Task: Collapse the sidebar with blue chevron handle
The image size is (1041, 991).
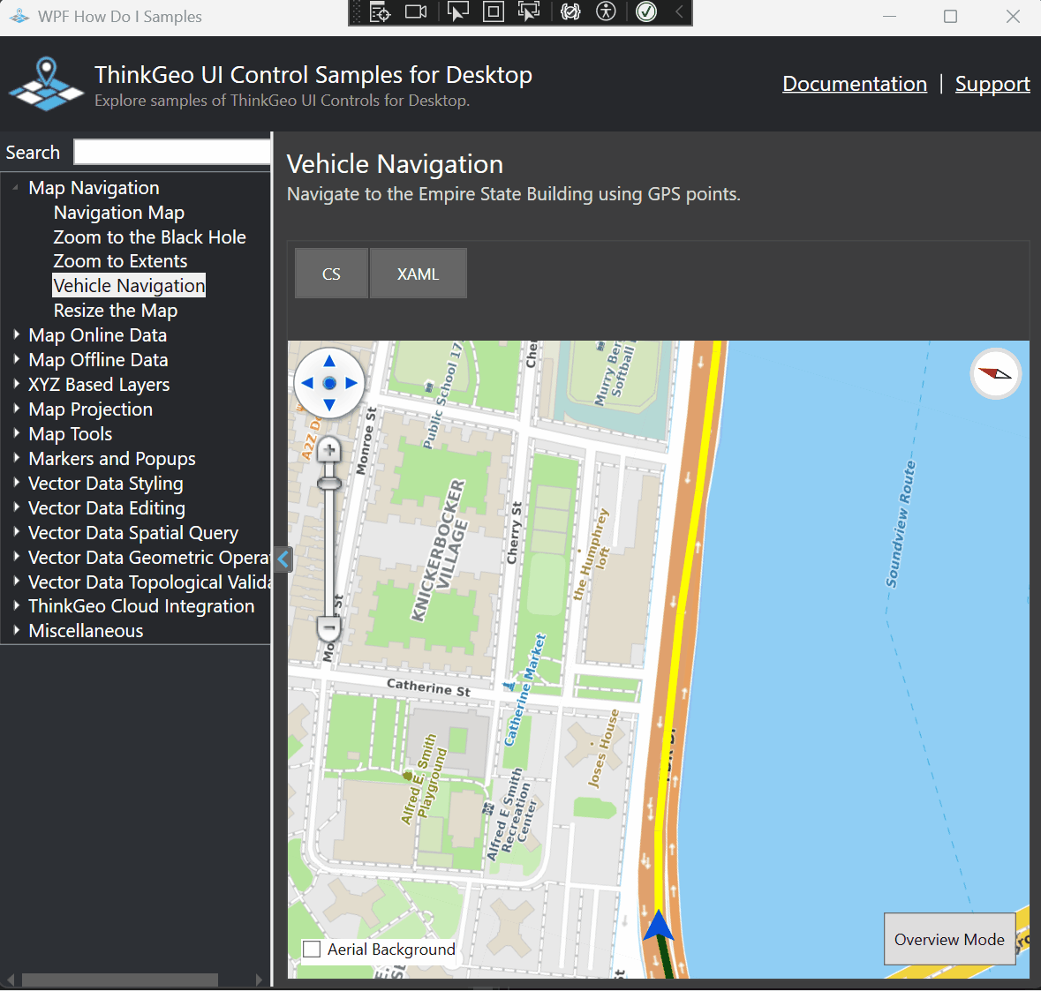Action: (283, 559)
